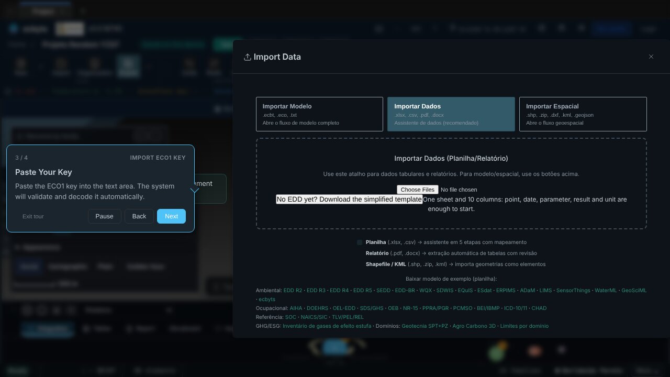This screenshot has height=377, width=670.
Task: Download the EDD R5 sample template
Action: [363, 290]
